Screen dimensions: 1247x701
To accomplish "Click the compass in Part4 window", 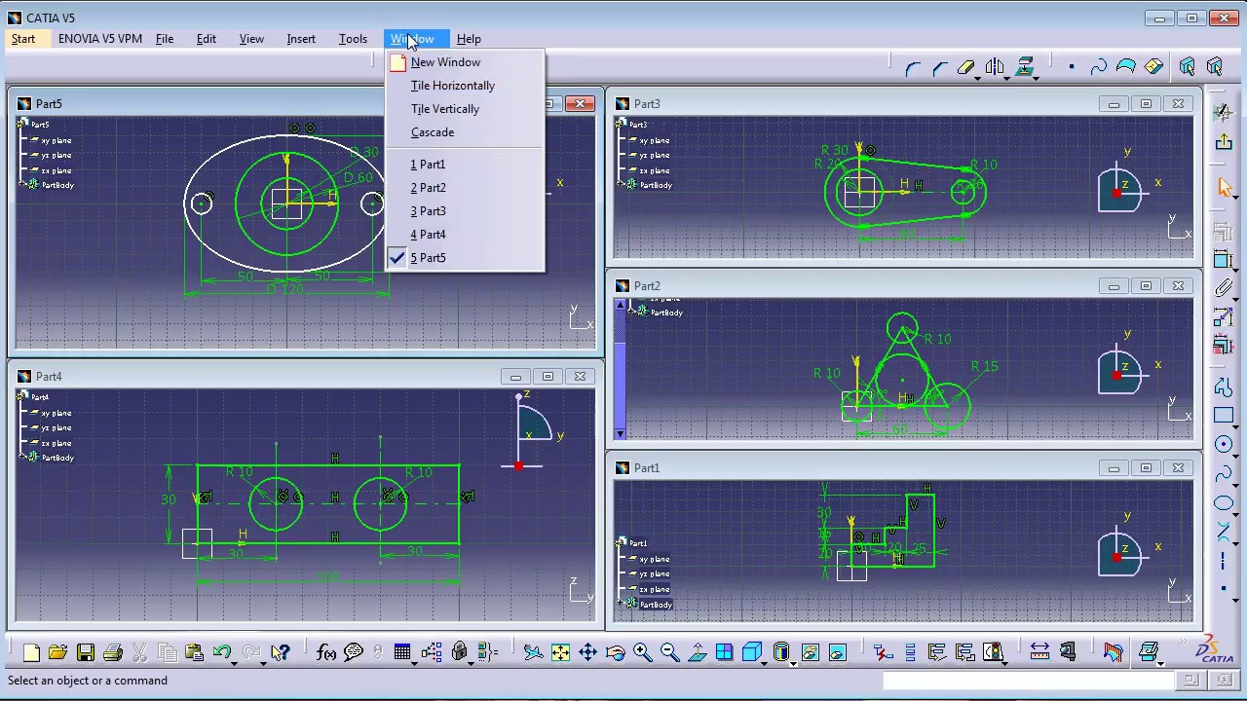I will click(x=534, y=430).
